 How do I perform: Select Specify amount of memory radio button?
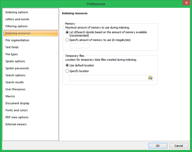(x=67, y=40)
